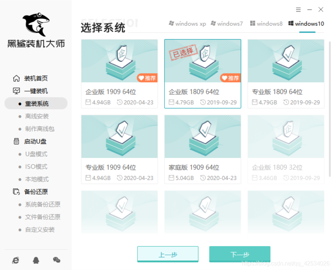Open the 装机首页 home icon
The image size is (333, 270).
coord(16,78)
